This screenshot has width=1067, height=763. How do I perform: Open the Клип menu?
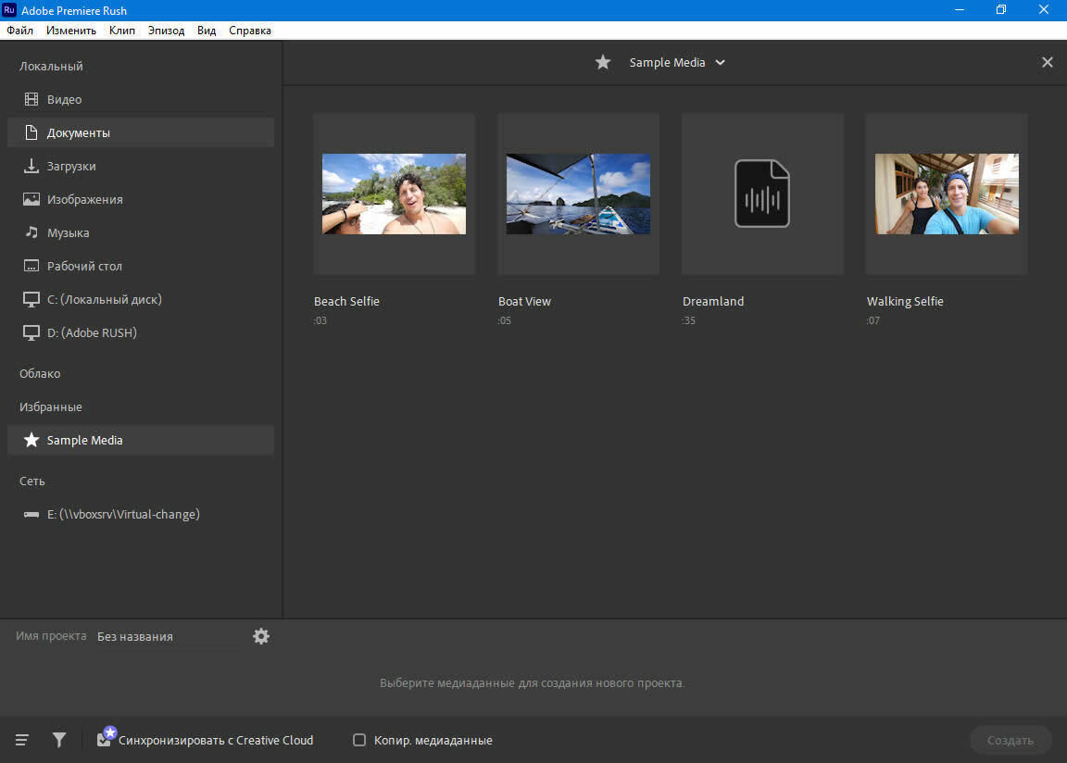(x=121, y=31)
